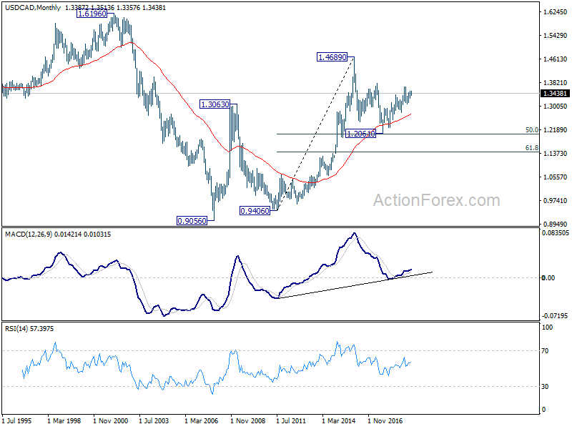The width and height of the screenshot is (572, 429).
Task: Click the 1 Nov 2016 date label
Action: [x=385, y=420]
